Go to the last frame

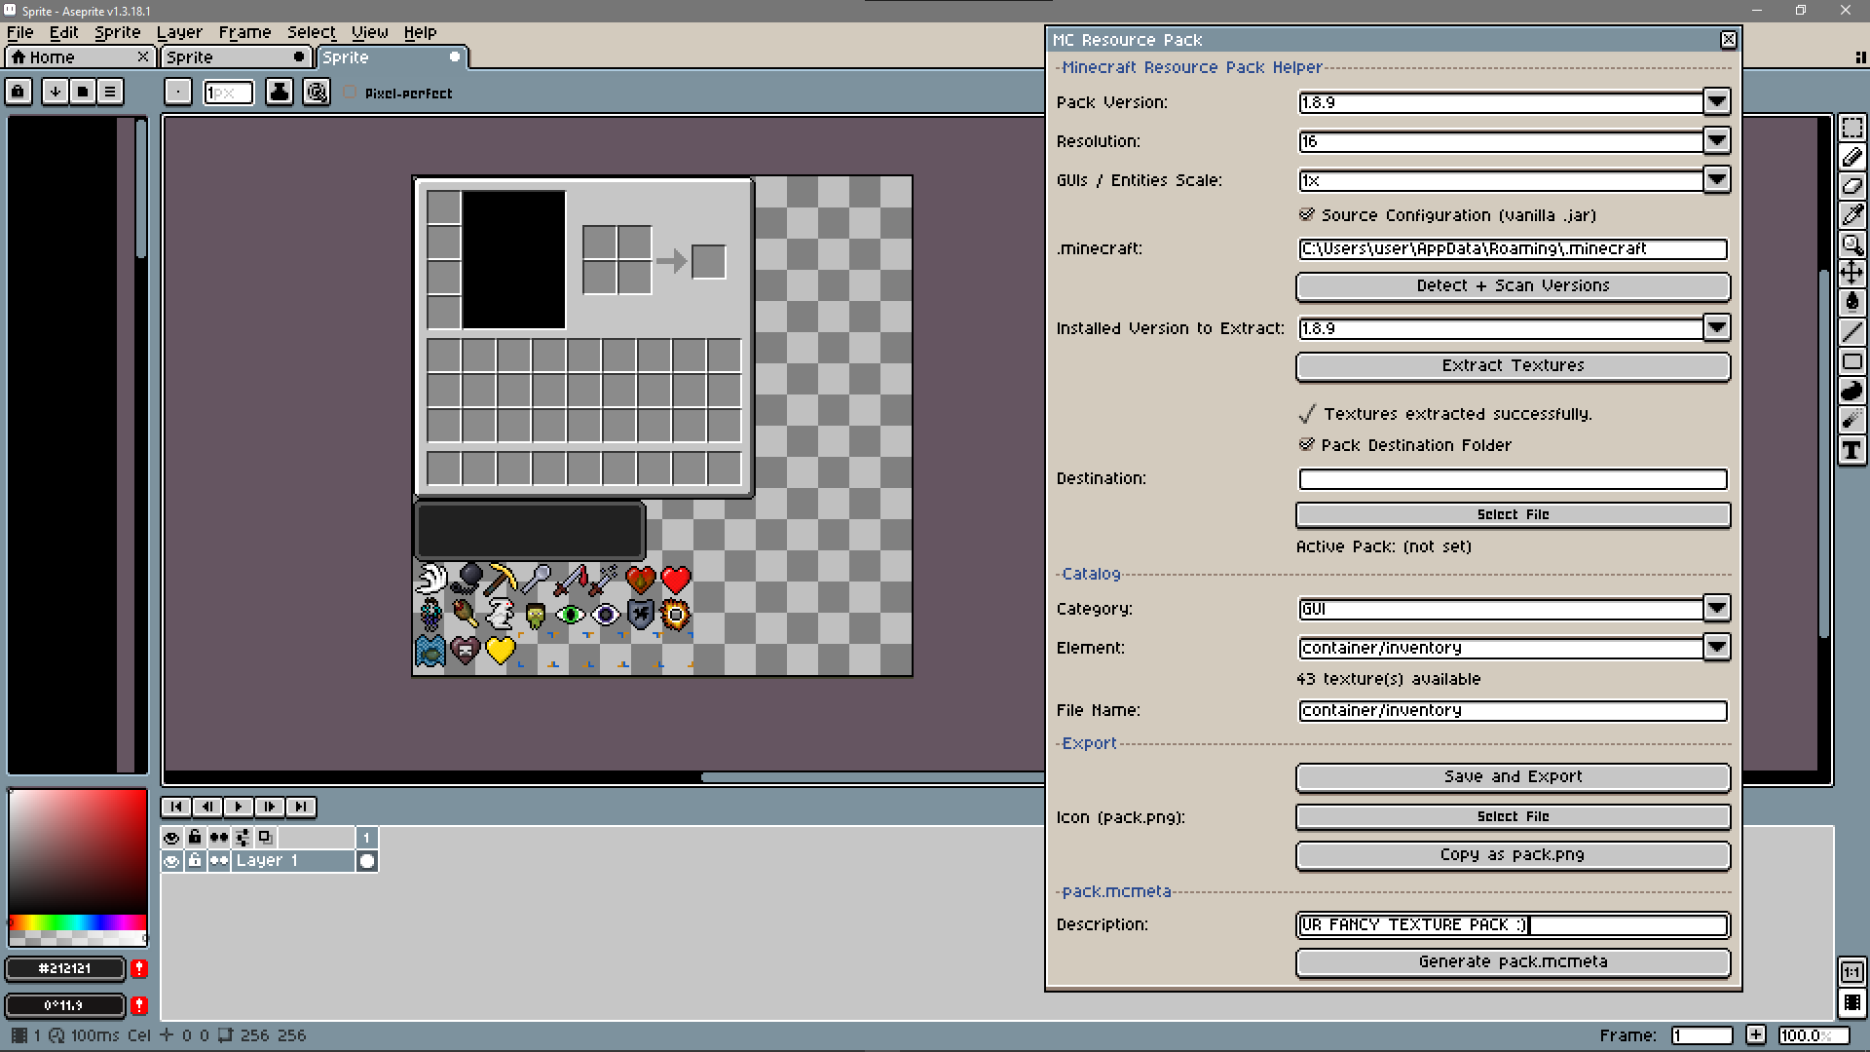[301, 807]
